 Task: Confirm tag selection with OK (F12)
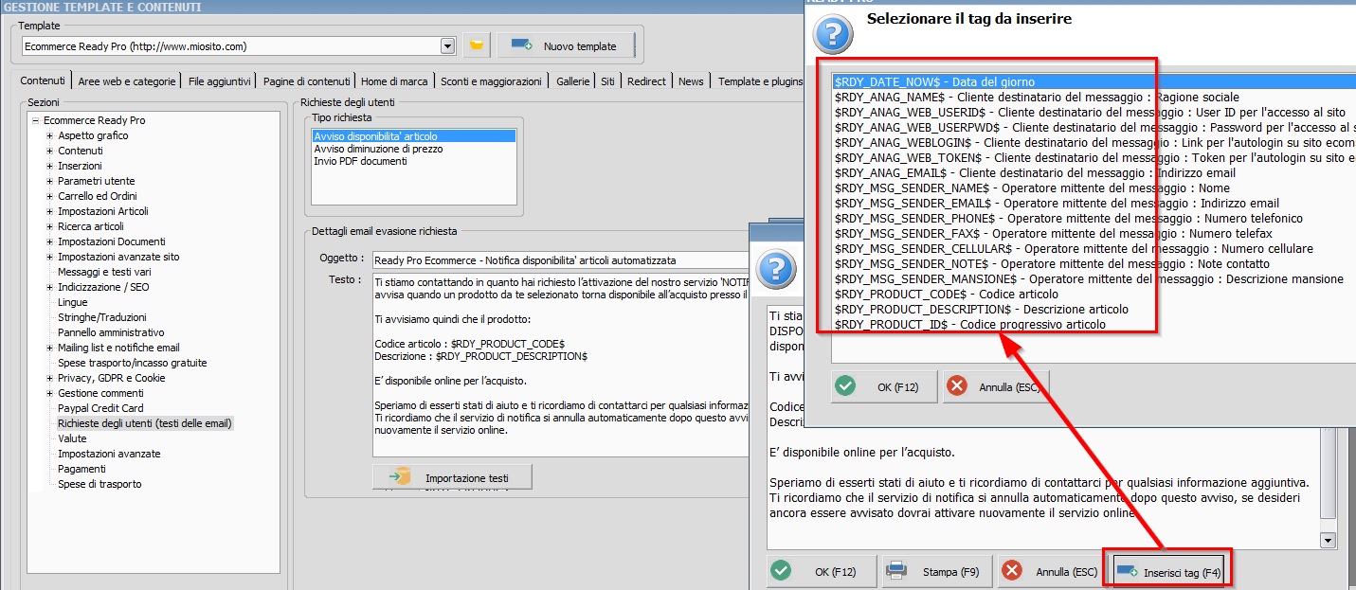(x=884, y=386)
